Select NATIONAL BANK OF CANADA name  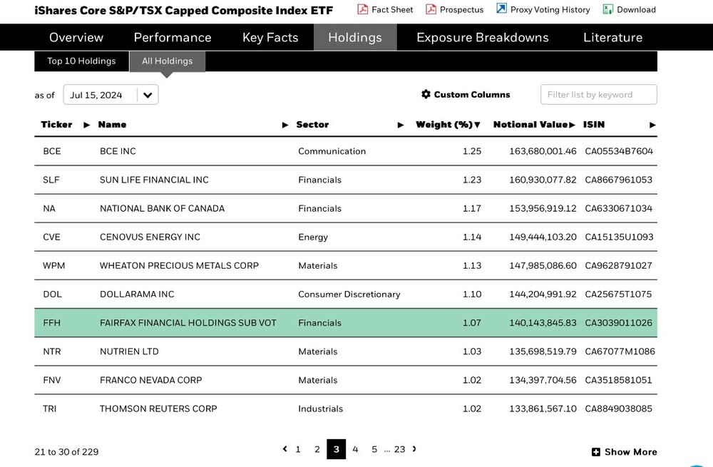(162, 209)
